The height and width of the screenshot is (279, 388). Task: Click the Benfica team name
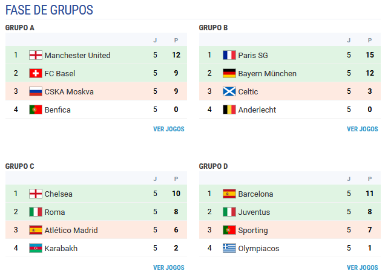click(x=58, y=110)
